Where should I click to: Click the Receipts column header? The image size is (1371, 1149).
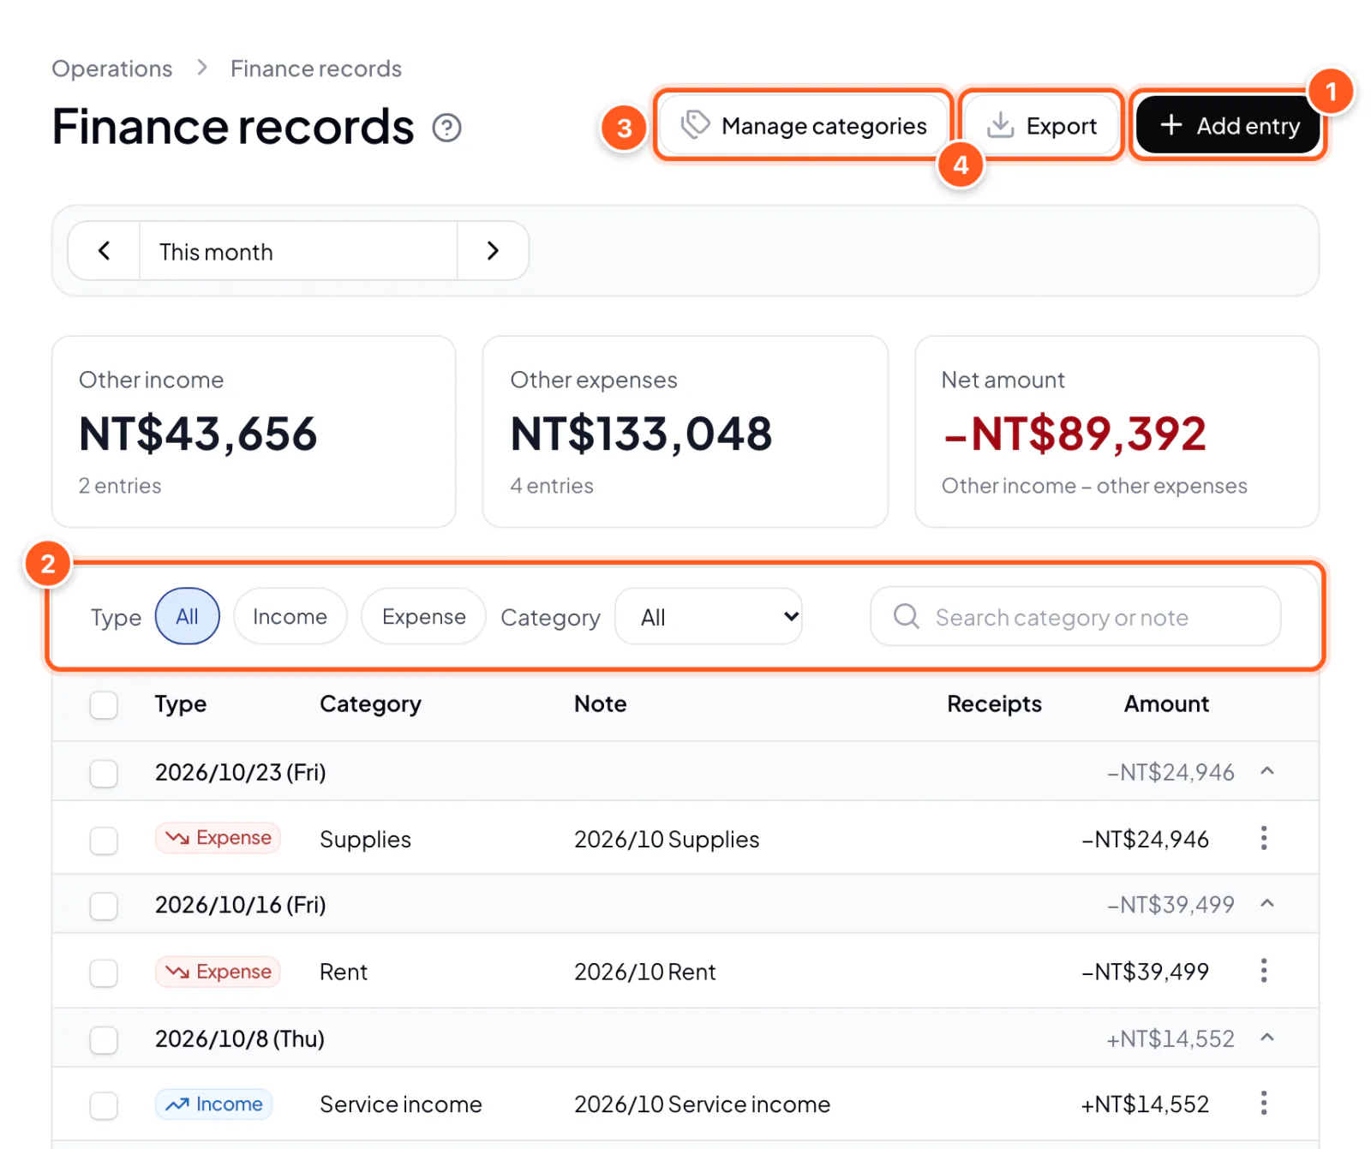pos(994,704)
